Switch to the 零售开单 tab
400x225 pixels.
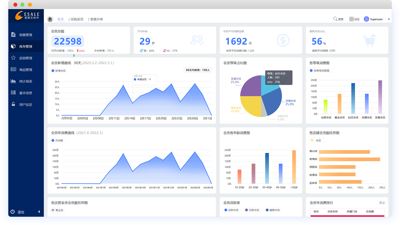tap(96, 19)
